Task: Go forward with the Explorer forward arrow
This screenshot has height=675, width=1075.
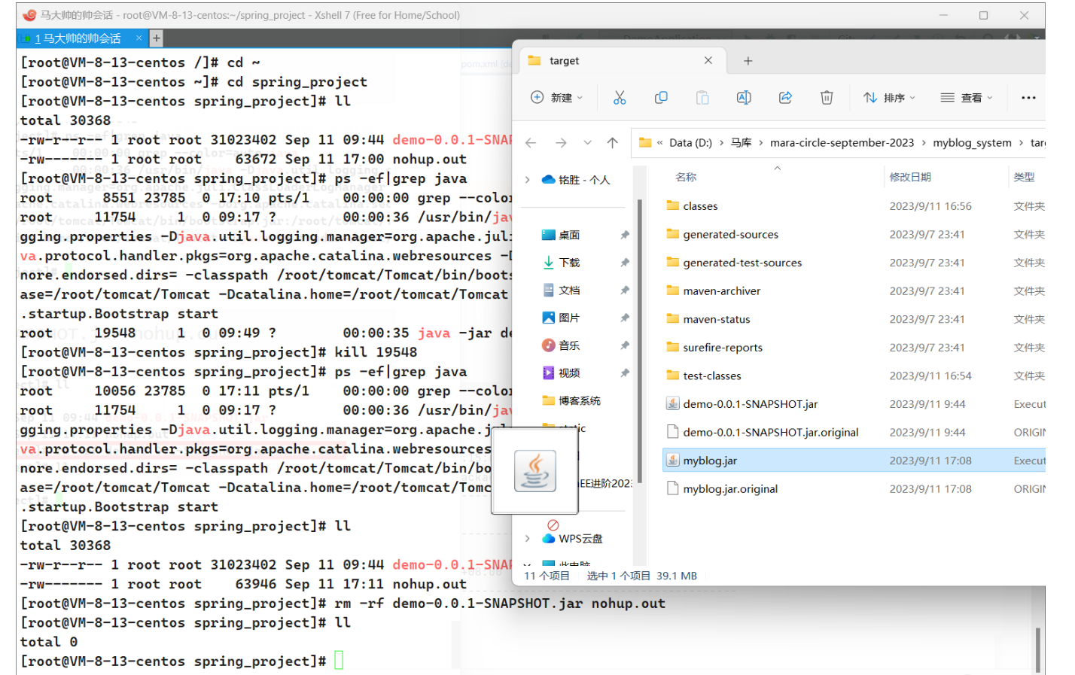Action: point(561,142)
